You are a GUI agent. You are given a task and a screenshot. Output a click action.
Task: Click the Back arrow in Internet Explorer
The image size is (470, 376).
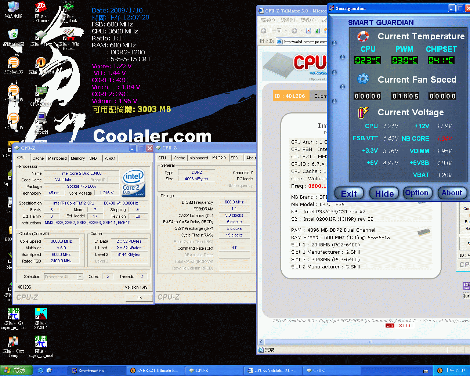point(264,30)
